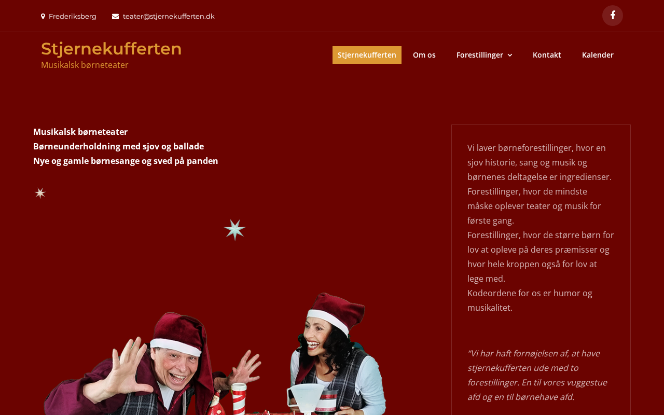664x415 pixels.
Task: Open the Facebook page icon
Action: [613, 16]
